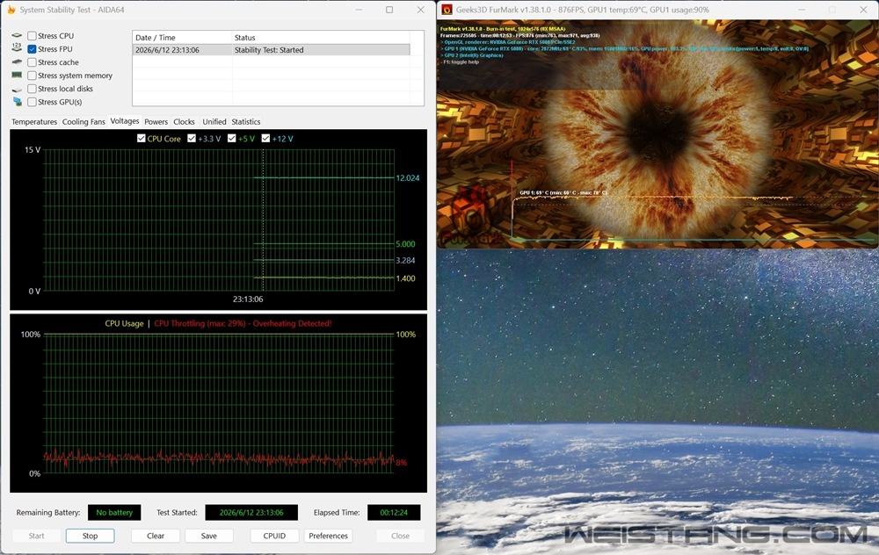This screenshot has height=555, width=879.
Task: Maximize the AIDA64 System Stability Test window
Action: pos(389,10)
